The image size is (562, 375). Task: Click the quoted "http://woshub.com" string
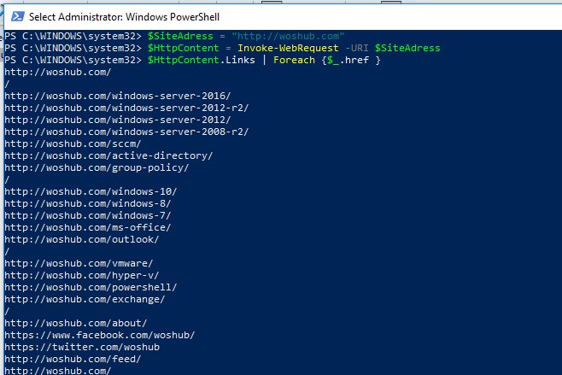point(292,36)
